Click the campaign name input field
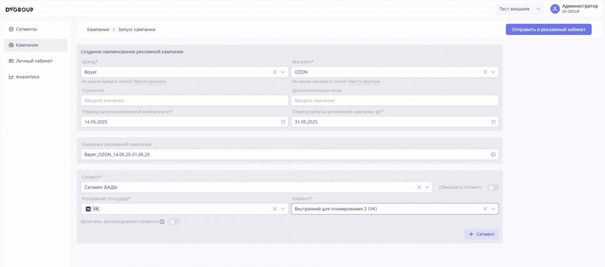The image size is (605, 267). coord(290,154)
